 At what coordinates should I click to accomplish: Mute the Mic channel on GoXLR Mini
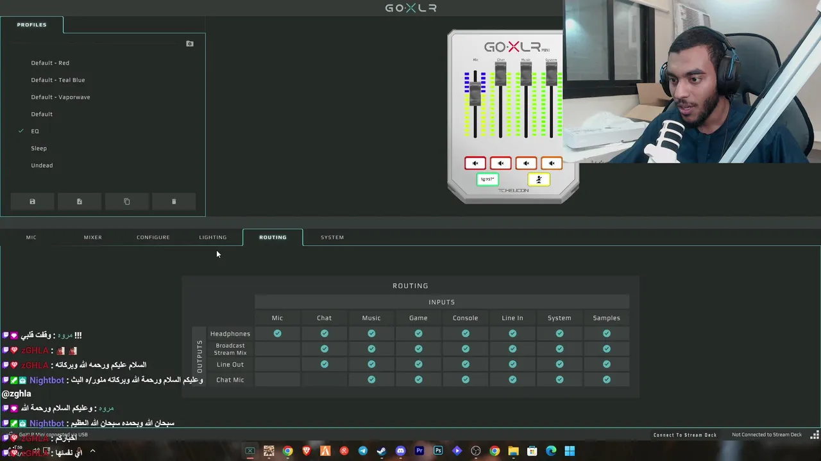[x=475, y=163]
